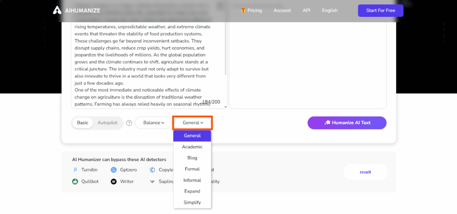
Task: Click the Turnitin detector icon
Action: (x=75, y=170)
